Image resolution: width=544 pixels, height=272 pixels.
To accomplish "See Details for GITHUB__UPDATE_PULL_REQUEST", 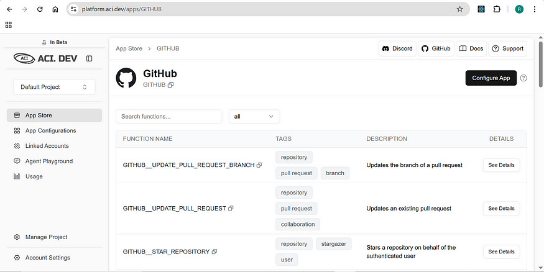I will pyautogui.click(x=501, y=209).
